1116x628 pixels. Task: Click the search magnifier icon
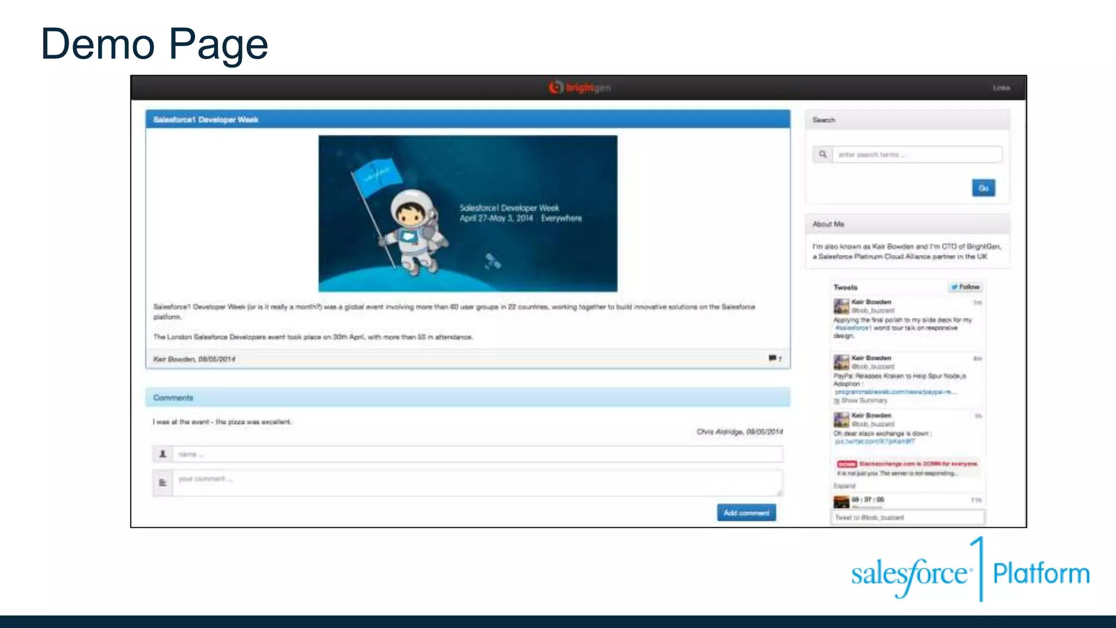point(823,155)
